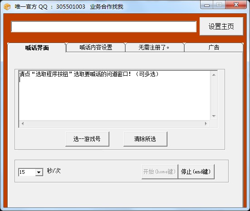Image resolution: width=250 pixels, height=211 pixels.
Task: Focus the homepage URL input field
Action: [103, 27]
